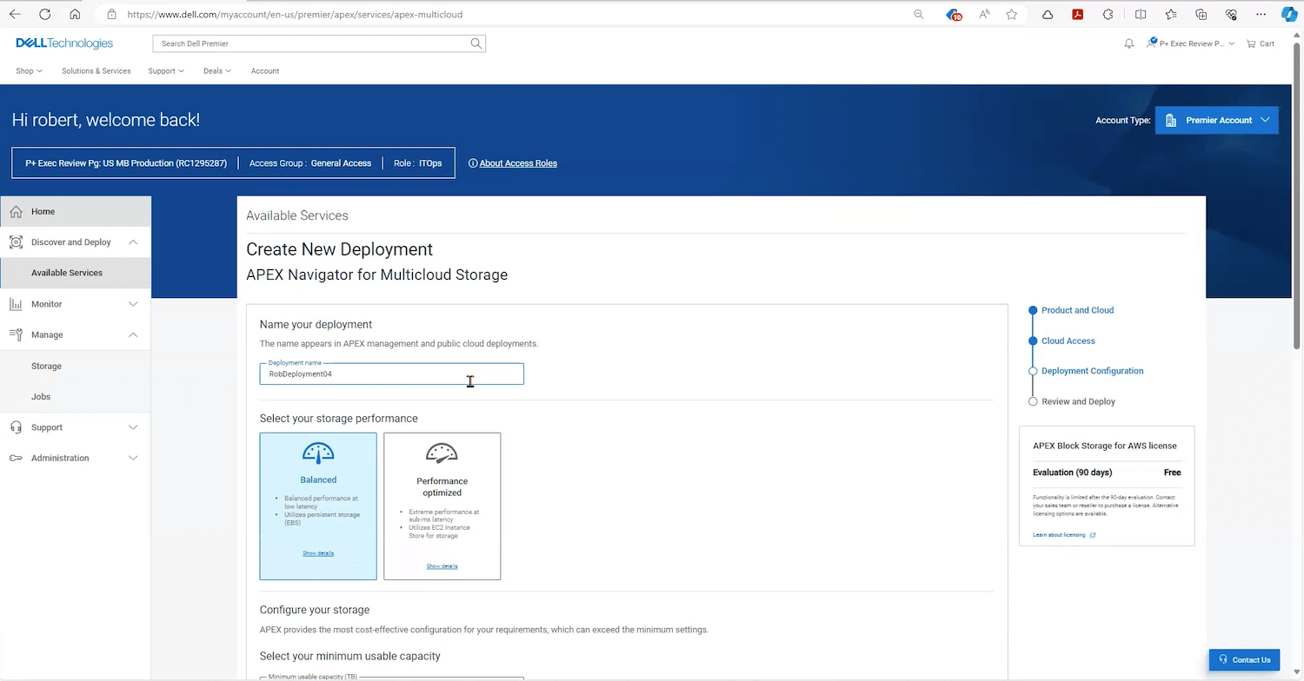Click the Manage tools icon
Screen dimensions: 1304x681
[x=16, y=334]
